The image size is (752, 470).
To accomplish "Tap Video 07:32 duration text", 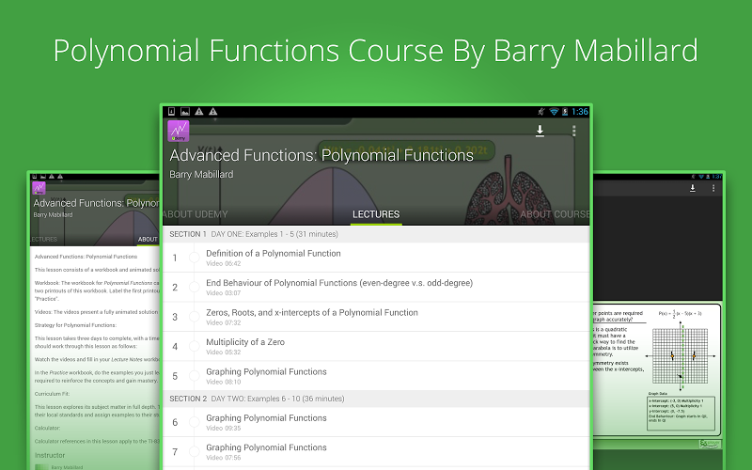I will click(224, 322).
